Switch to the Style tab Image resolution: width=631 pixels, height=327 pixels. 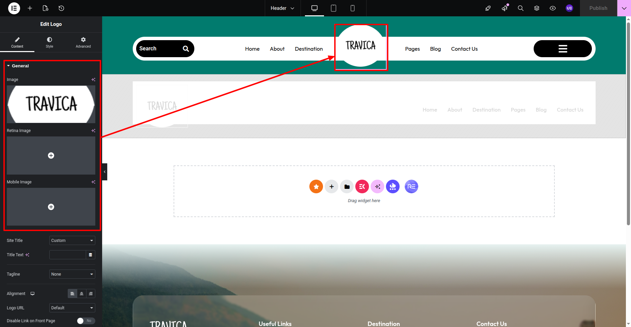49,43
